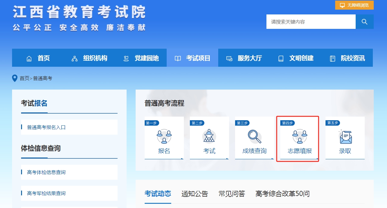Open the 服务大厅 navigation menu
Image resolution: width=387 pixels, height=208 pixels.
[244, 58]
